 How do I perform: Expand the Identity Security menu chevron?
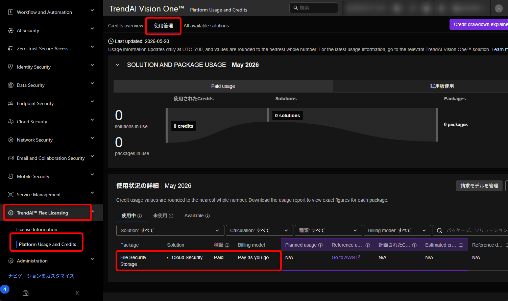[x=92, y=65]
